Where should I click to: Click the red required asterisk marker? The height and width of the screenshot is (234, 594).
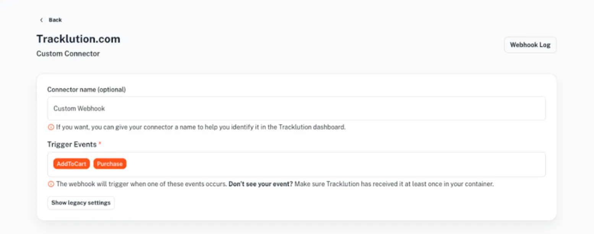pos(100,144)
